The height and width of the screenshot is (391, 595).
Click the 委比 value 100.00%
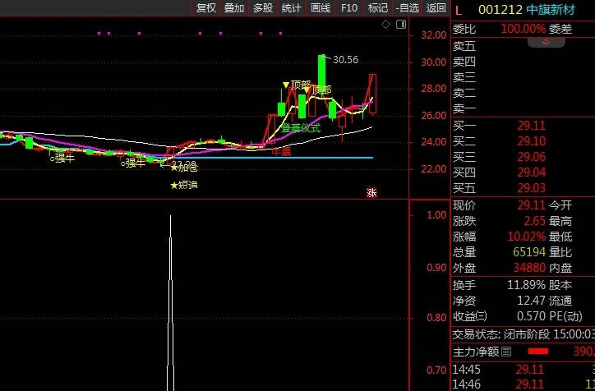click(524, 29)
